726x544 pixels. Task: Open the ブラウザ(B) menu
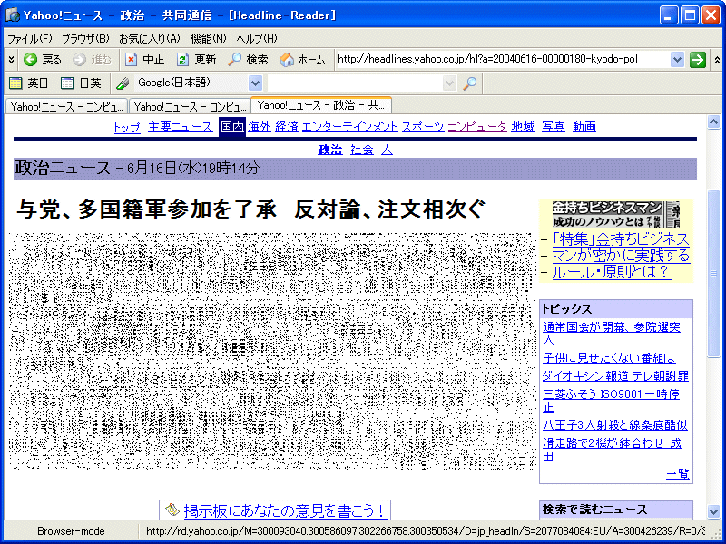(x=85, y=39)
